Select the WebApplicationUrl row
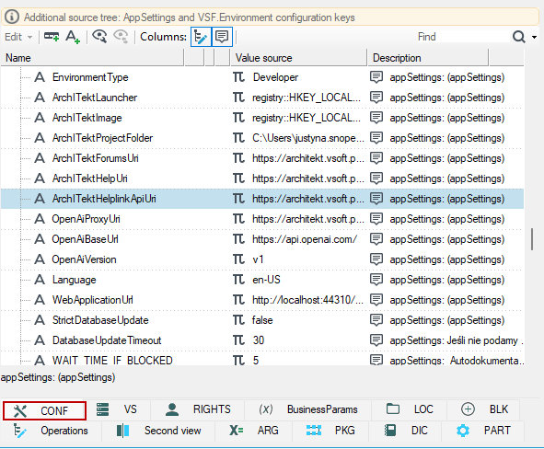The image size is (544, 449). 262,300
